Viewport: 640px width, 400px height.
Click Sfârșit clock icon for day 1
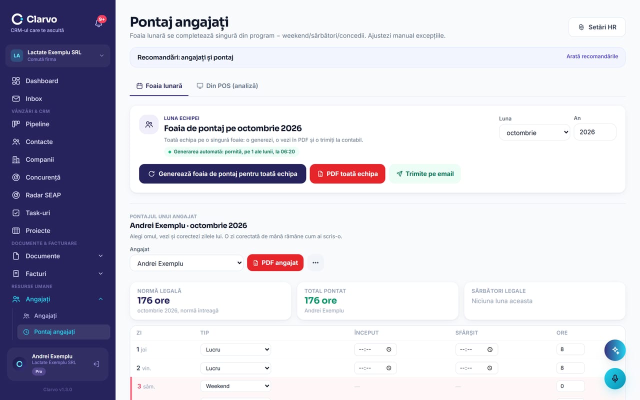[x=490, y=349]
